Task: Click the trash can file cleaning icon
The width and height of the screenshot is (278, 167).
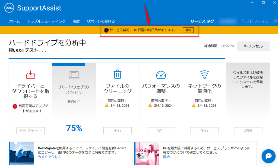Action: click(117, 74)
